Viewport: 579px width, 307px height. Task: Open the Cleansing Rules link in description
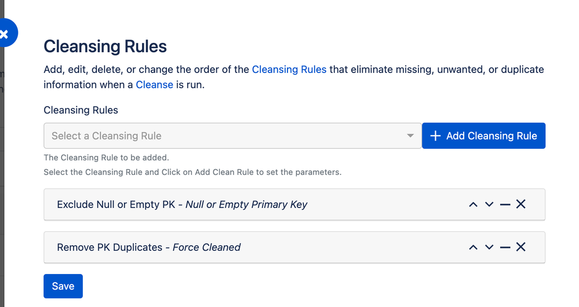tap(289, 70)
